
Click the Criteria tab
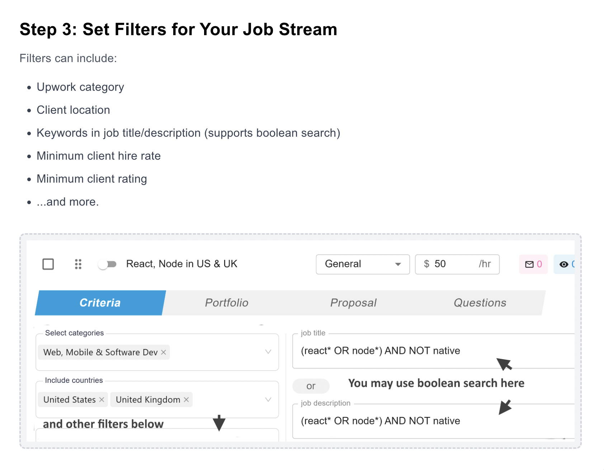(100, 302)
